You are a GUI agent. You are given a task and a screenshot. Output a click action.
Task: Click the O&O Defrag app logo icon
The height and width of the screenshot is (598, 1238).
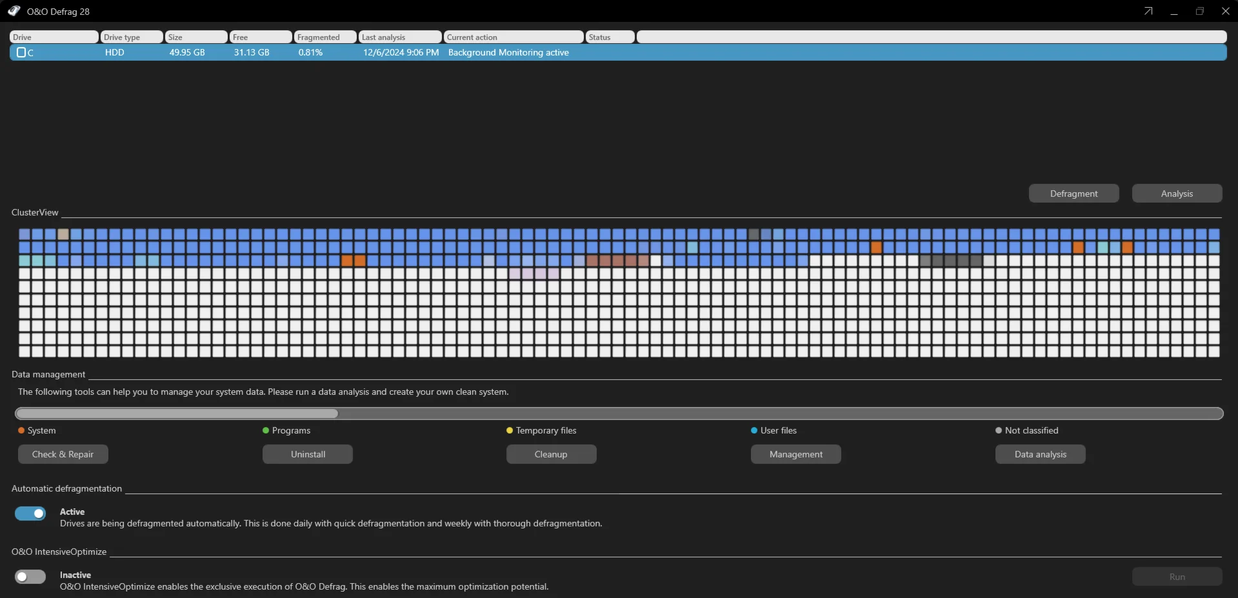[14, 11]
